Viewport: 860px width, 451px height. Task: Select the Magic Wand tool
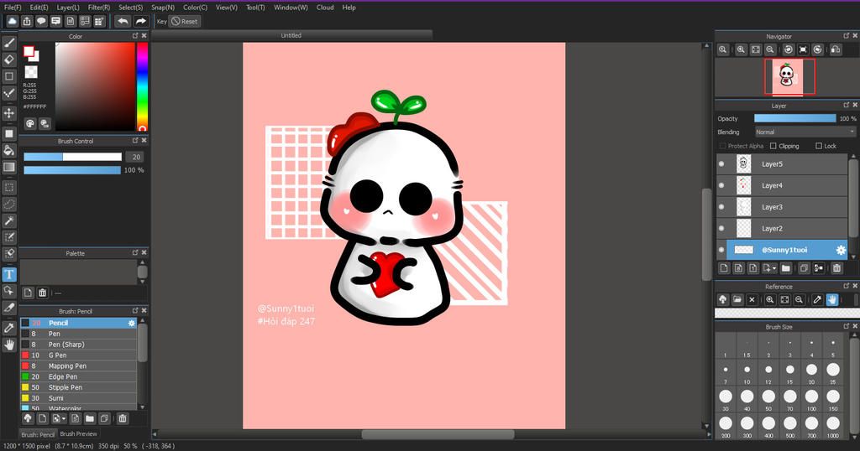(x=8, y=220)
